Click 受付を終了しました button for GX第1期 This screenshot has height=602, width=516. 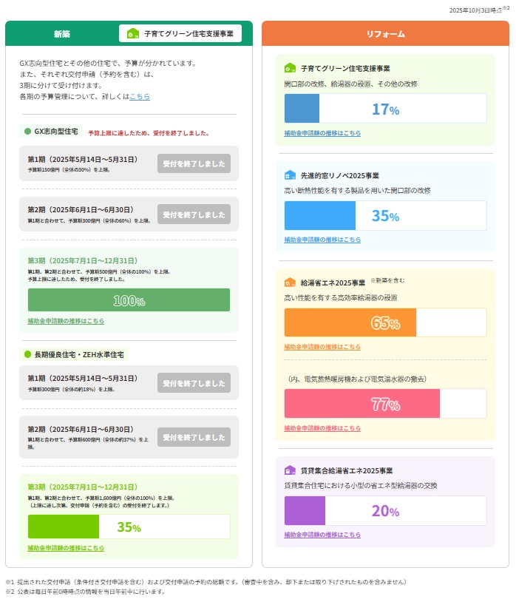(x=194, y=163)
